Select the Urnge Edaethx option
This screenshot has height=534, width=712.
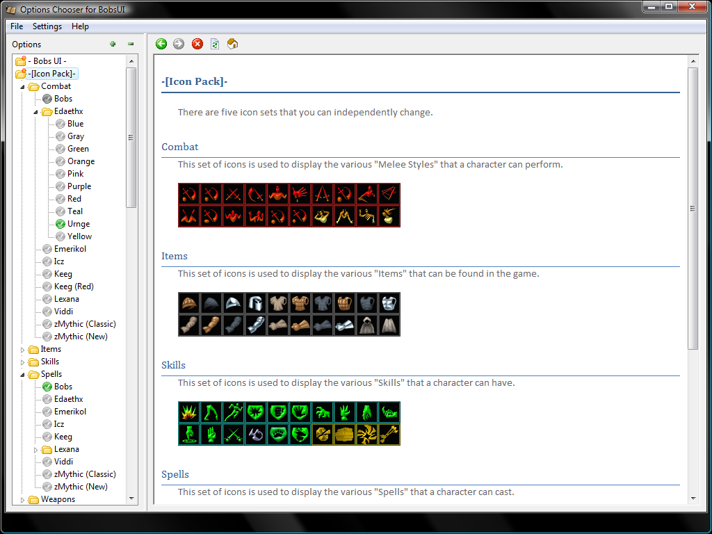click(x=79, y=224)
